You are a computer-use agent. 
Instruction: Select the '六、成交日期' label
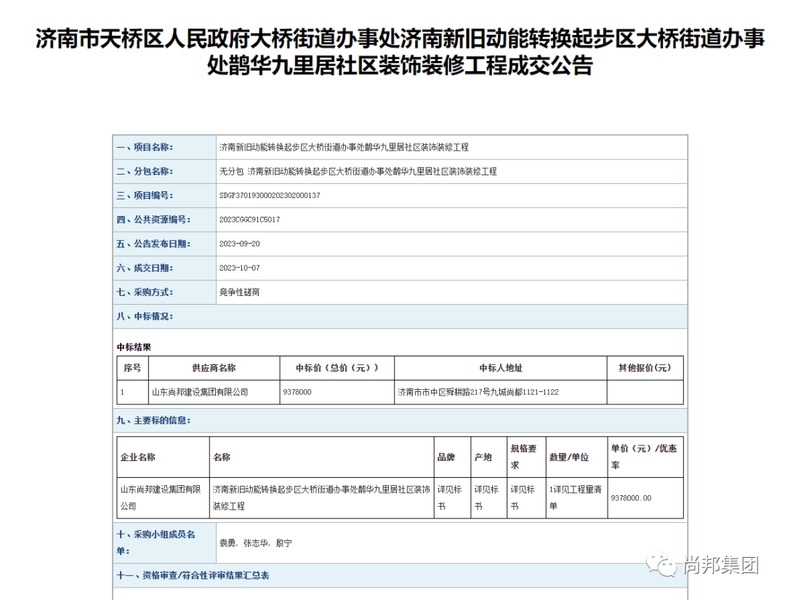point(145,268)
